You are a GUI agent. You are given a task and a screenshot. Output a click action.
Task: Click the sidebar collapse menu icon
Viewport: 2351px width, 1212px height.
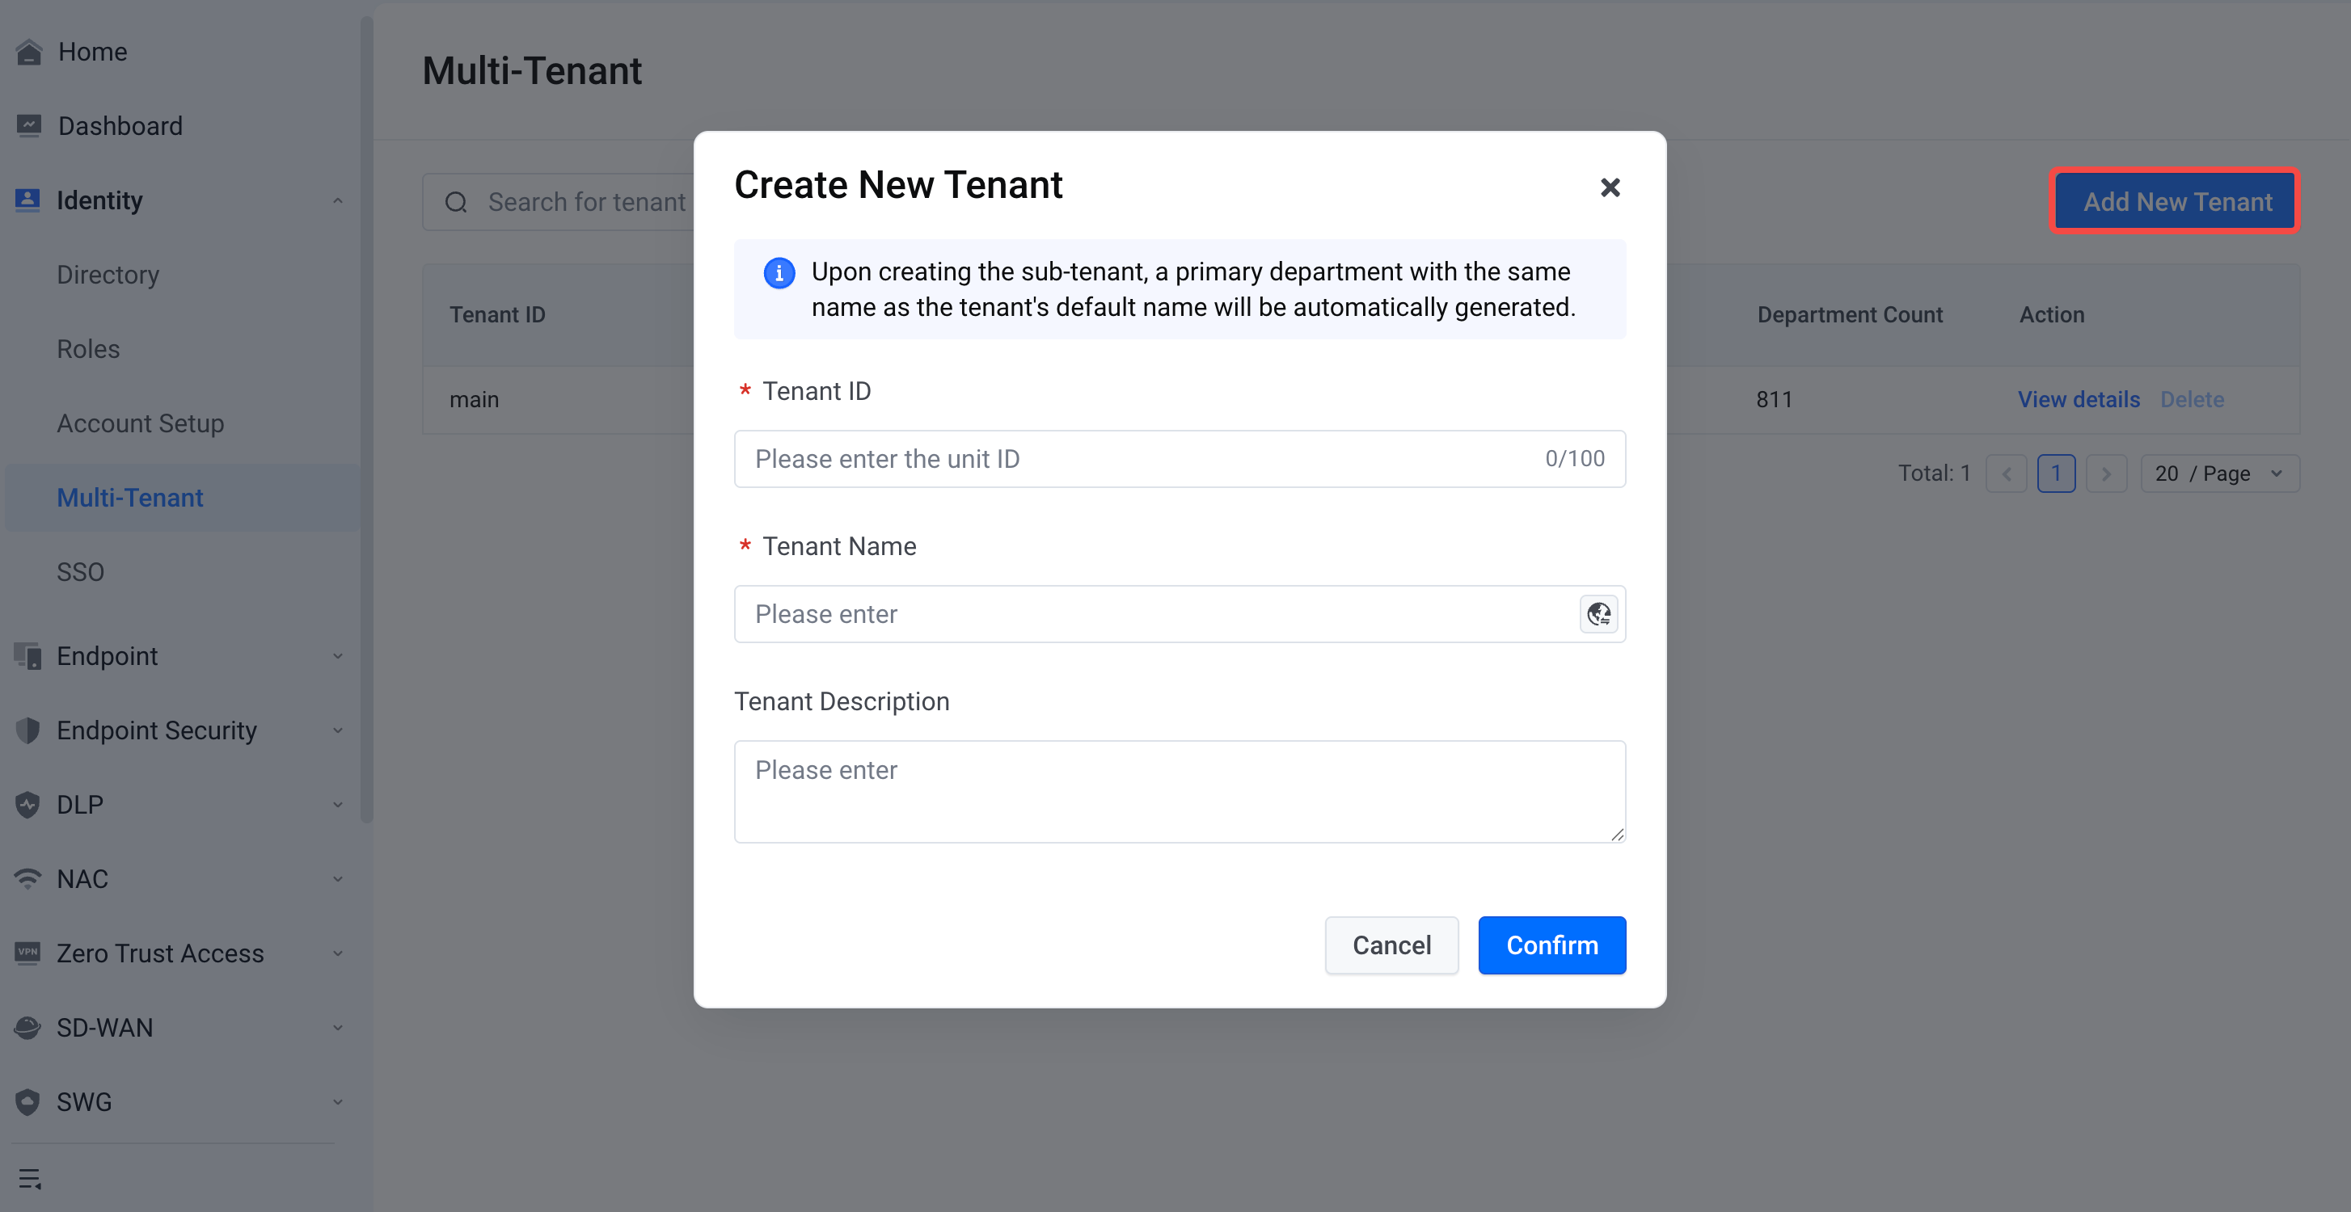coord(30,1178)
